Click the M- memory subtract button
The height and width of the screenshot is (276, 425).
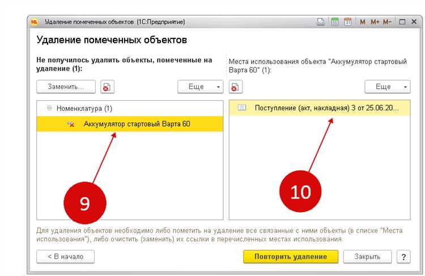[387, 22]
